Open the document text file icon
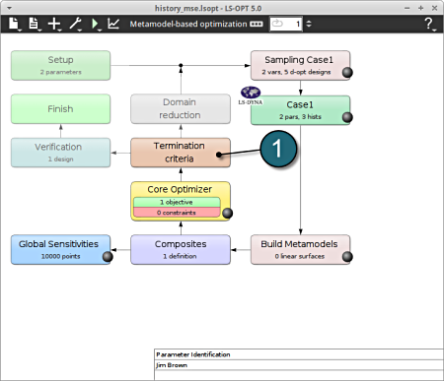444x381 pixels. pos(34,24)
